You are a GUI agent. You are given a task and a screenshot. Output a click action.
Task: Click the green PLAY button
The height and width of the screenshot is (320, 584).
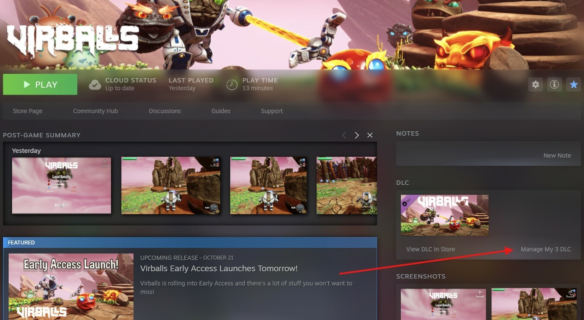click(40, 85)
